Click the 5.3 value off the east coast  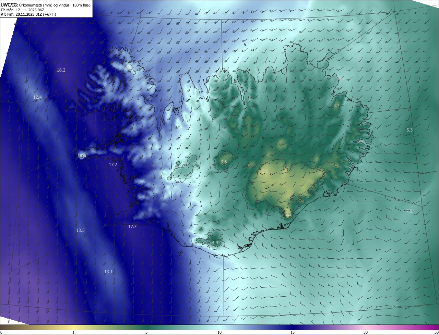(410, 130)
